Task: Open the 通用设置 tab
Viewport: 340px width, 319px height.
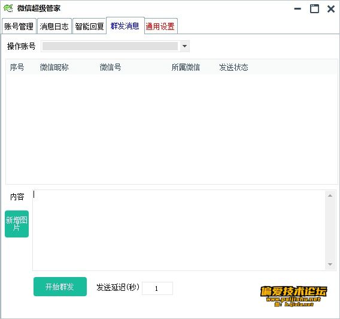Action: point(160,26)
